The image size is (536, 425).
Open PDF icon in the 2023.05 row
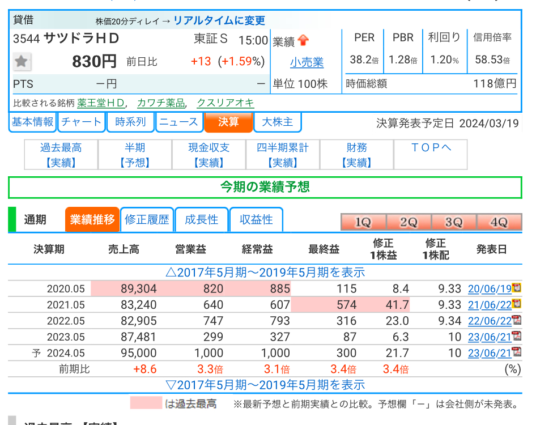click(x=517, y=336)
